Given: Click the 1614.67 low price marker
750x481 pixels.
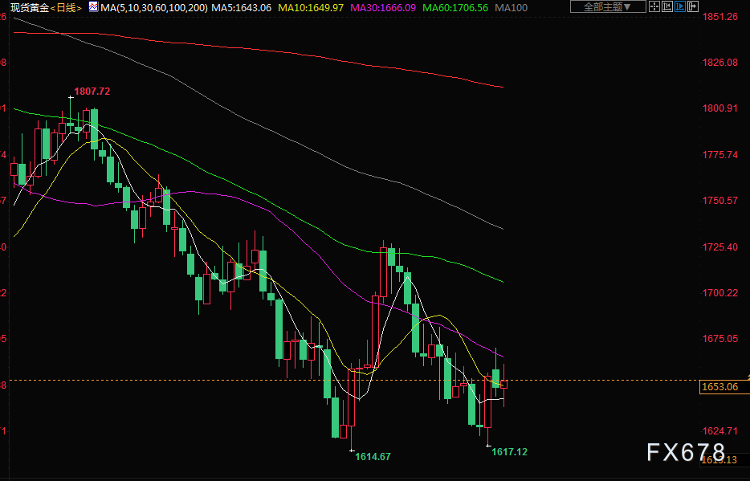Looking at the screenshot, I should point(373,457).
